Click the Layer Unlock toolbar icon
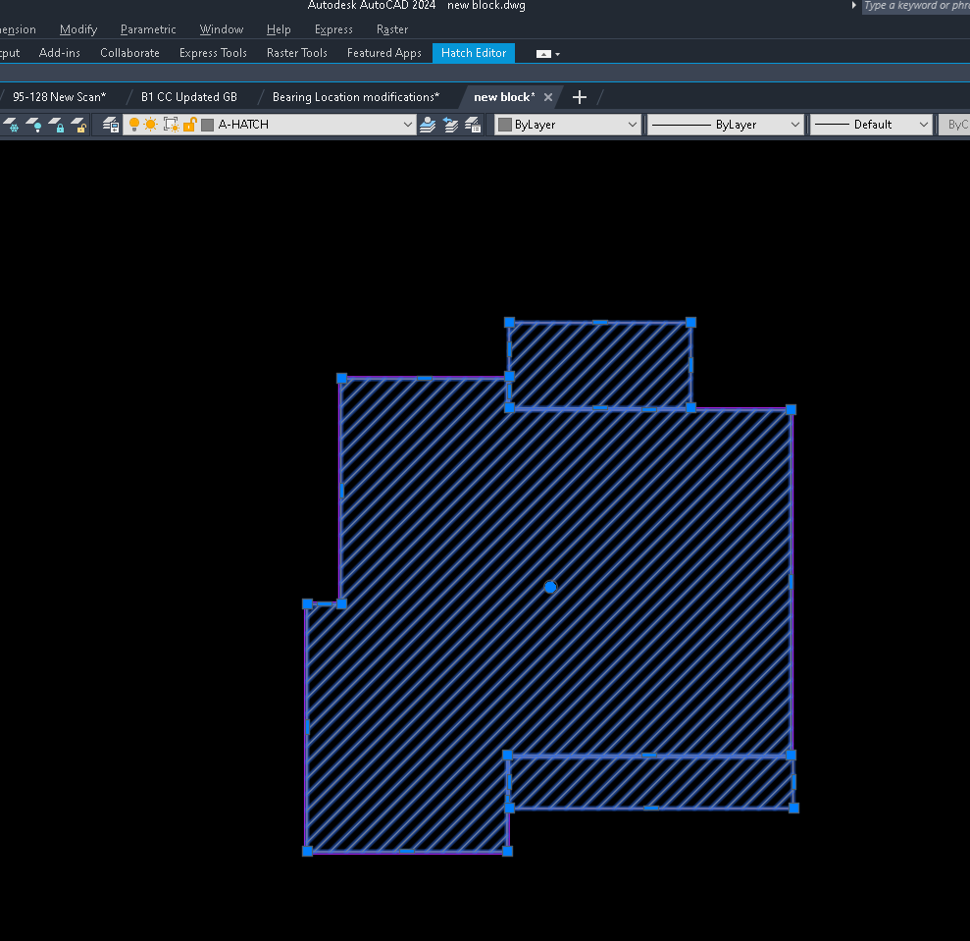 click(77, 125)
